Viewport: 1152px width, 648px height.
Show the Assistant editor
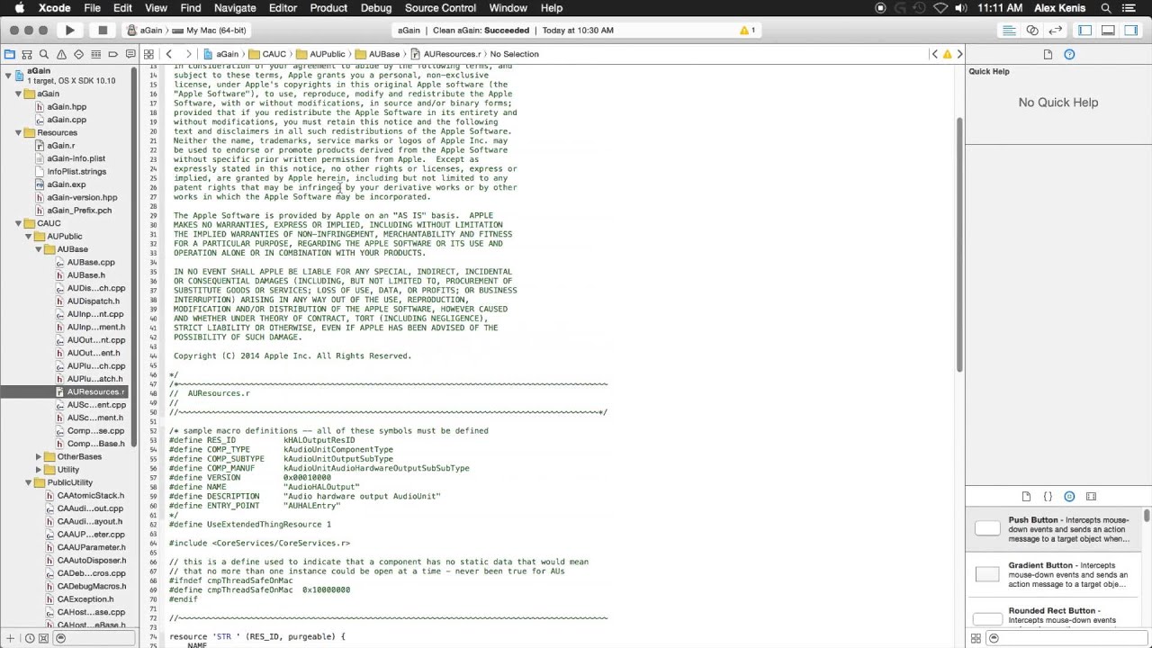click(x=1032, y=30)
